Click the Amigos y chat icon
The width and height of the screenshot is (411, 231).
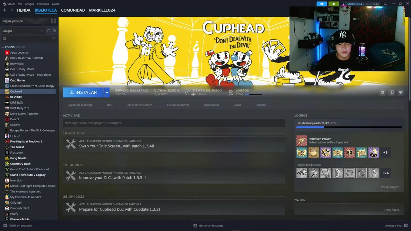(x=406, y=226)
